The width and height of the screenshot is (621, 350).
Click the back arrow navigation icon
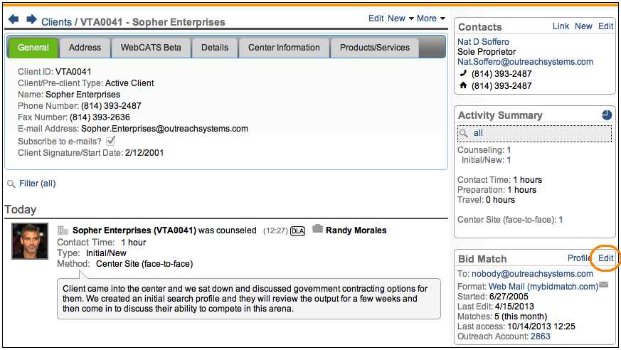14,19
